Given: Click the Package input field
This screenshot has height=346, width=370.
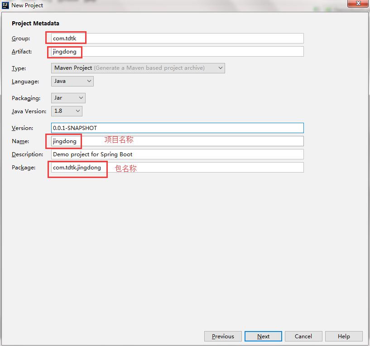Looking at the screenshot, I should pyautogui.click(x=177, y=167).
